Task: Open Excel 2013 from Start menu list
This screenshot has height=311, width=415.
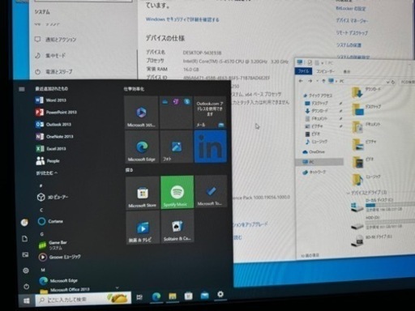Action: tap(51, 148)
